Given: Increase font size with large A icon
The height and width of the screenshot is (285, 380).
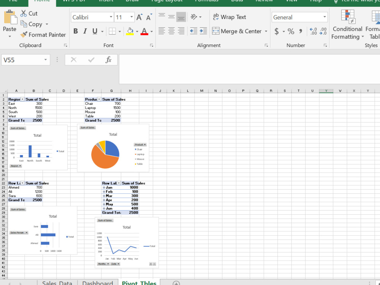Looking at the screenshot, I should [x=139, y=17].
